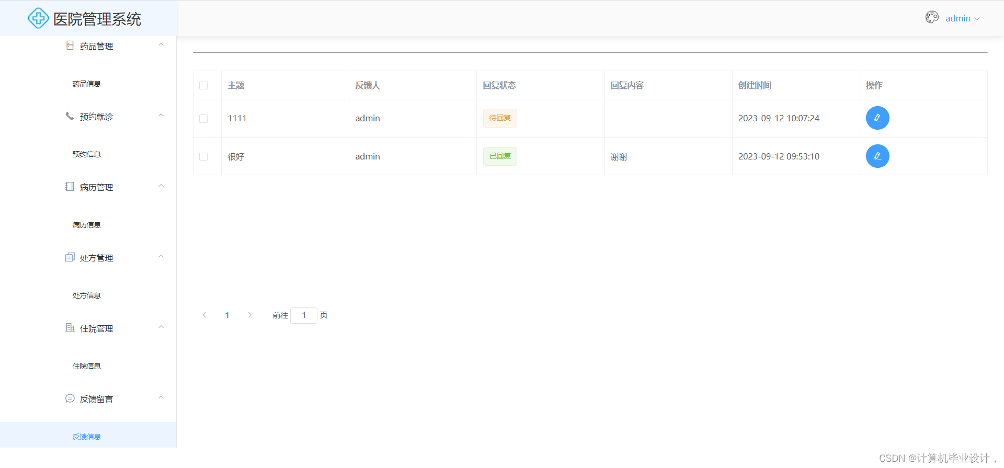Click the 反馈人 column header
Viewport: 1004px width, 468px height.
368,85
